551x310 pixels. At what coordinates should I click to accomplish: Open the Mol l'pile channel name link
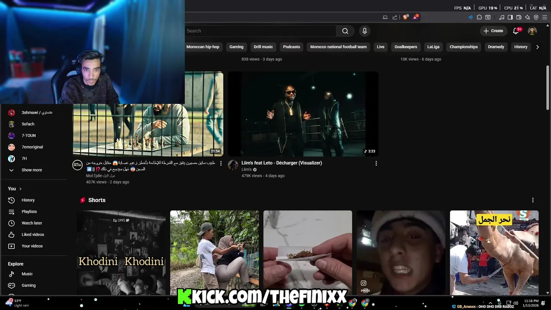tap(100, 176)
